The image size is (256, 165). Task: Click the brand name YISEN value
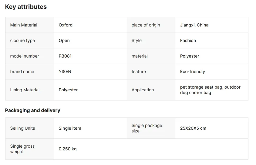pyautogui.click(x=65, y=72)
